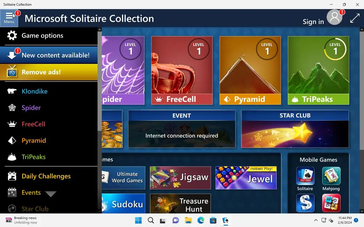Click the Pyramid card icon in menu
Viewport: 364px width, 227px height.
point(12,140)
